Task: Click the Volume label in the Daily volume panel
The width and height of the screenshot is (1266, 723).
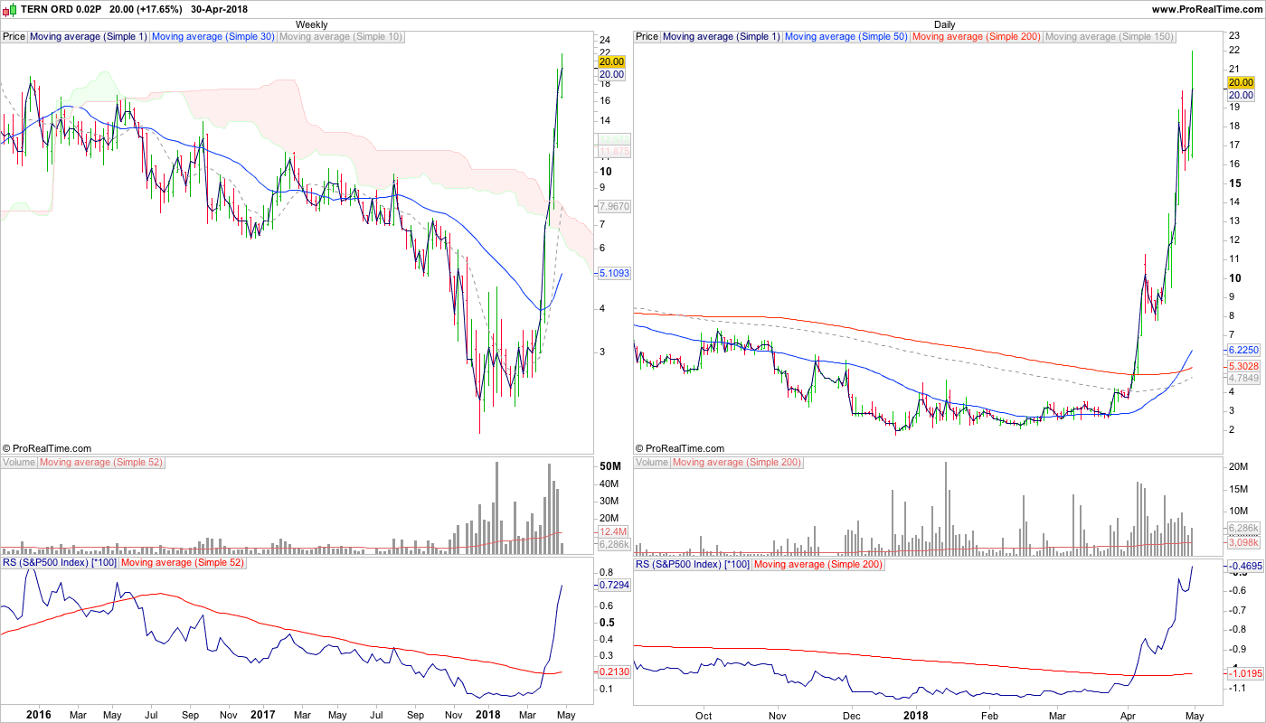Action: [x=652, y=463]
